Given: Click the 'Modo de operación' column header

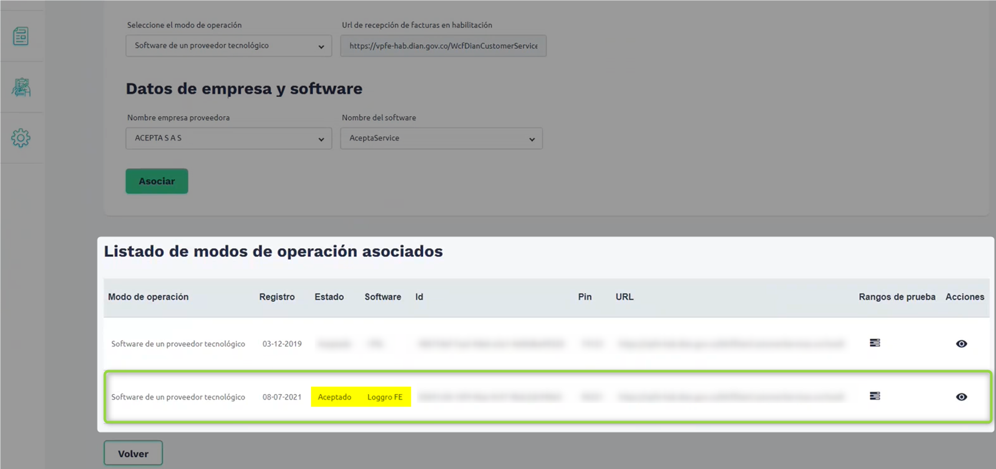Looking at the screenshot, I should point(148,297).
